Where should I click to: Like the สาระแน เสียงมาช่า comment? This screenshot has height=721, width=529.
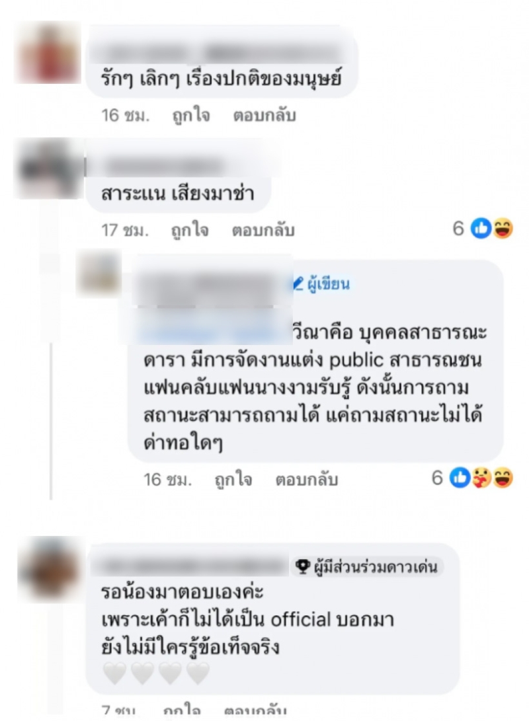click(190, 230)
